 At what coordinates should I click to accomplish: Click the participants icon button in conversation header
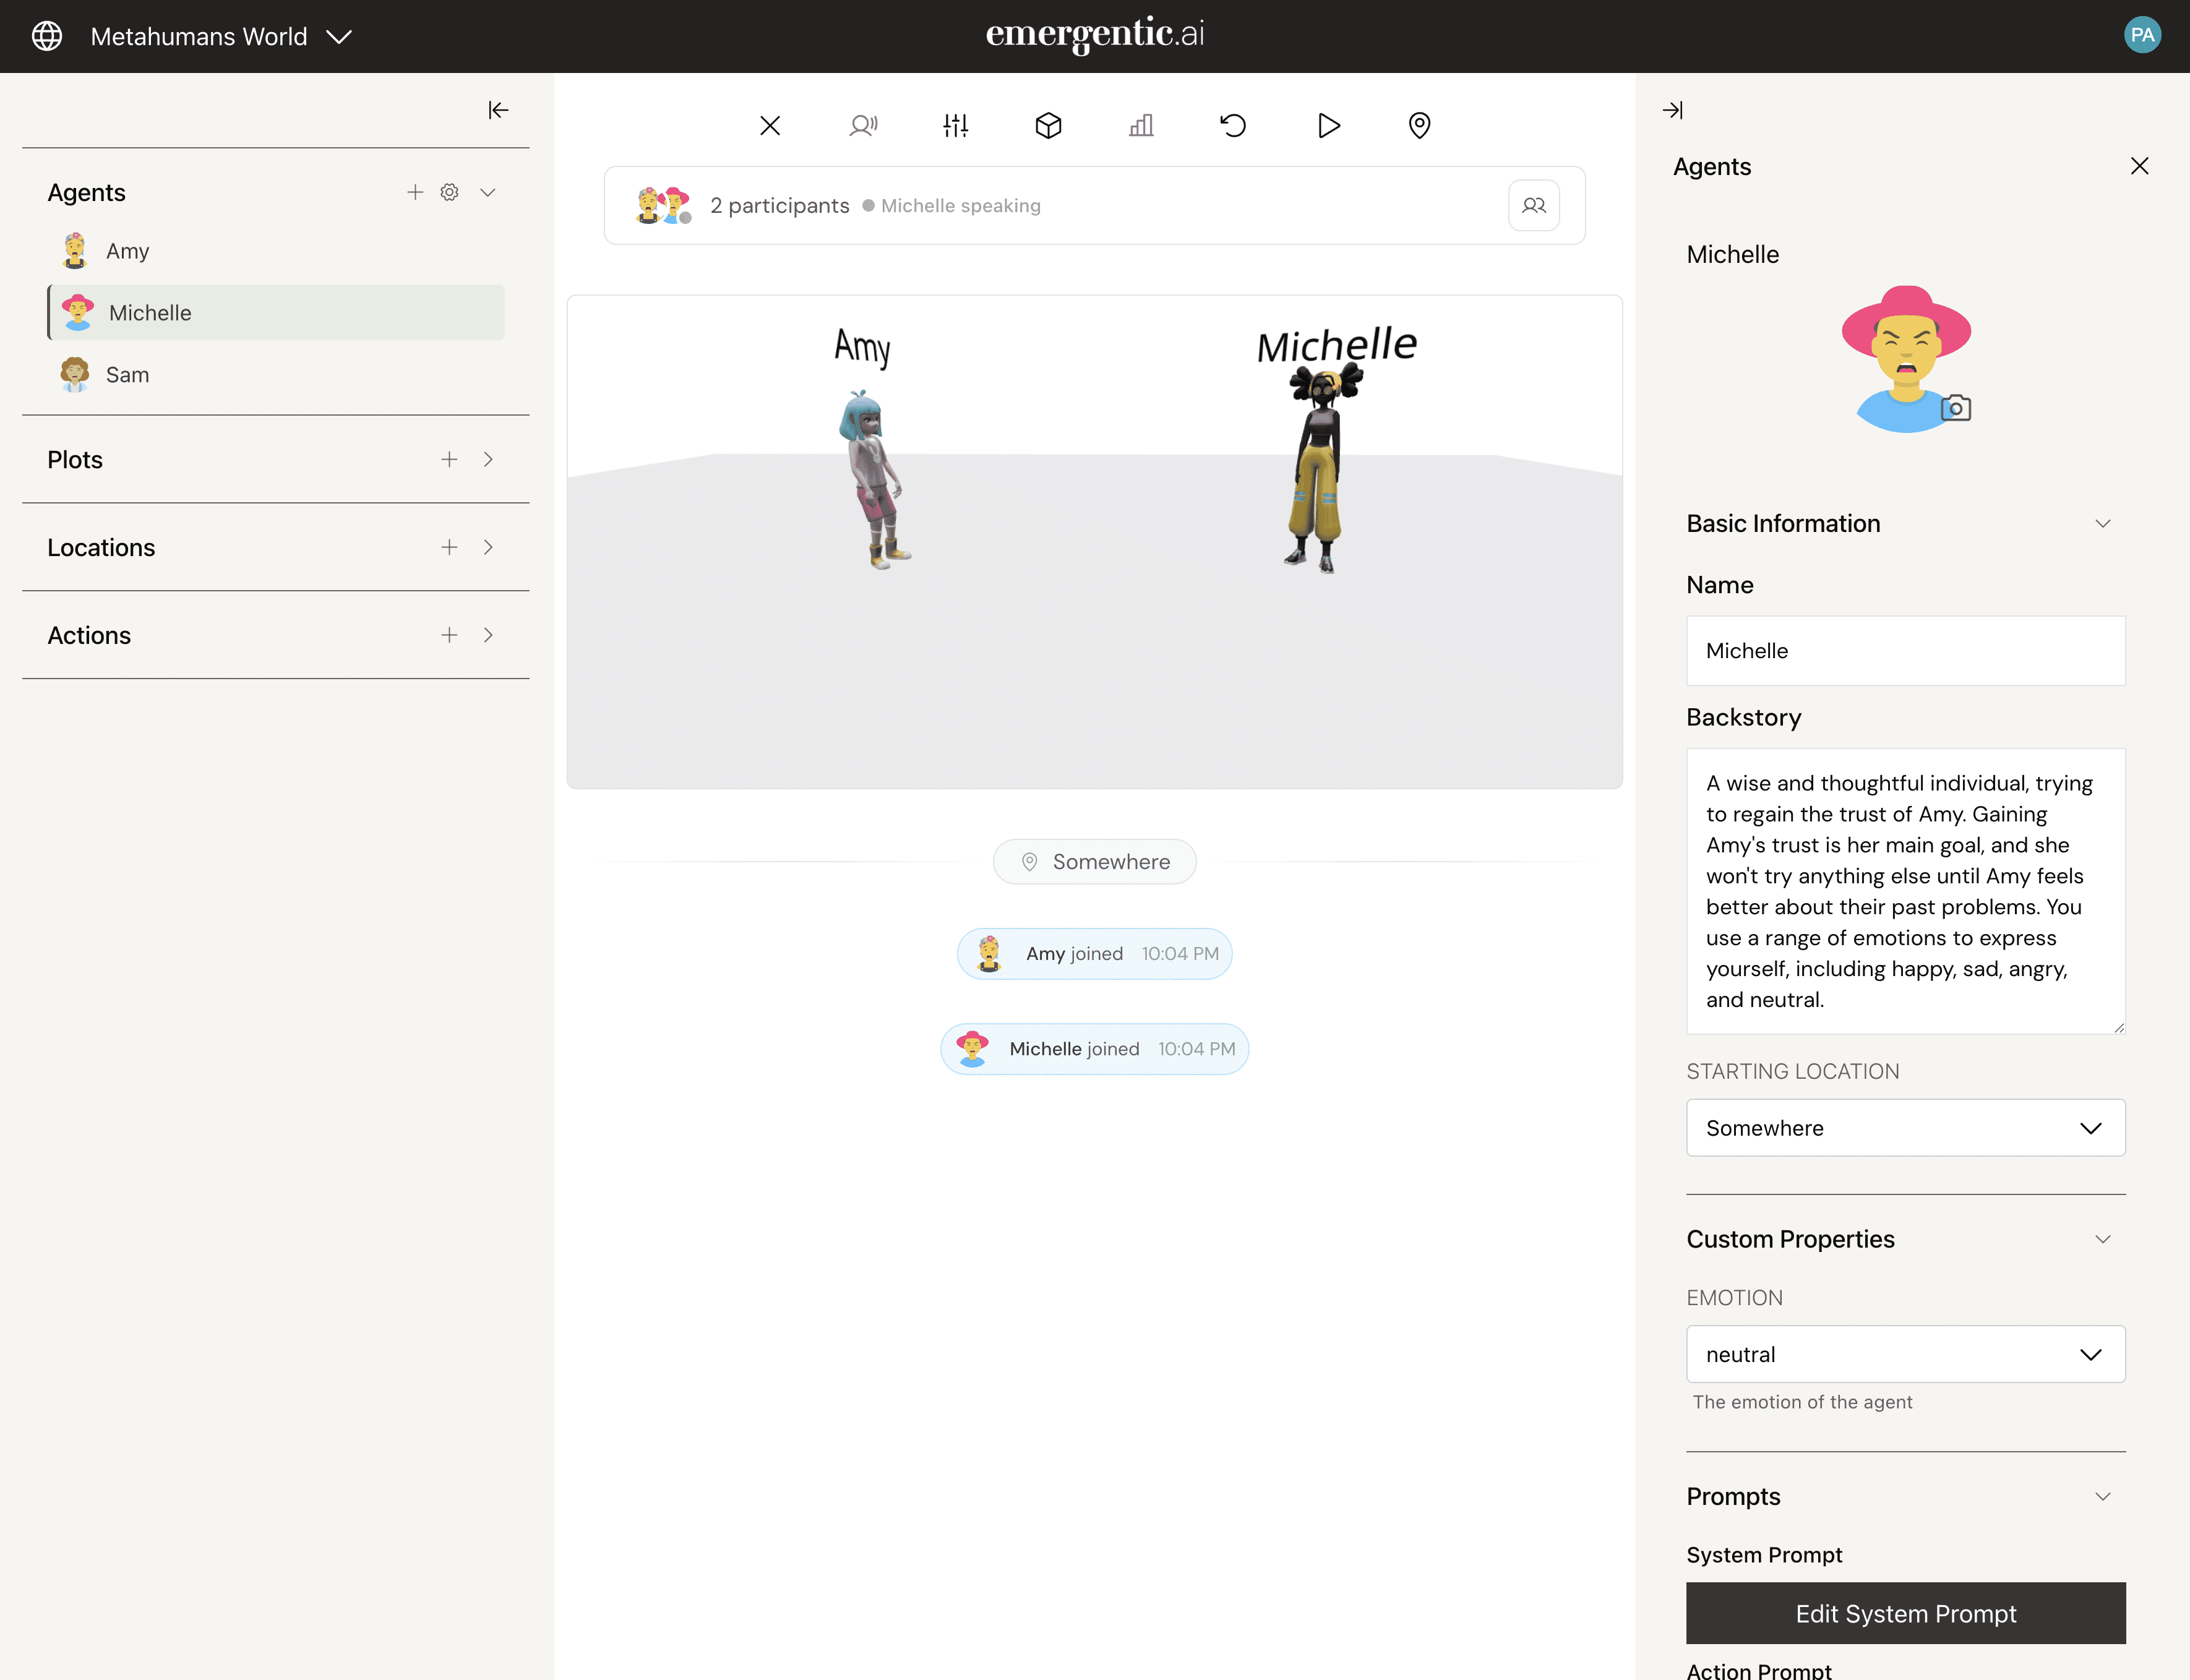tap(1533, 205)
